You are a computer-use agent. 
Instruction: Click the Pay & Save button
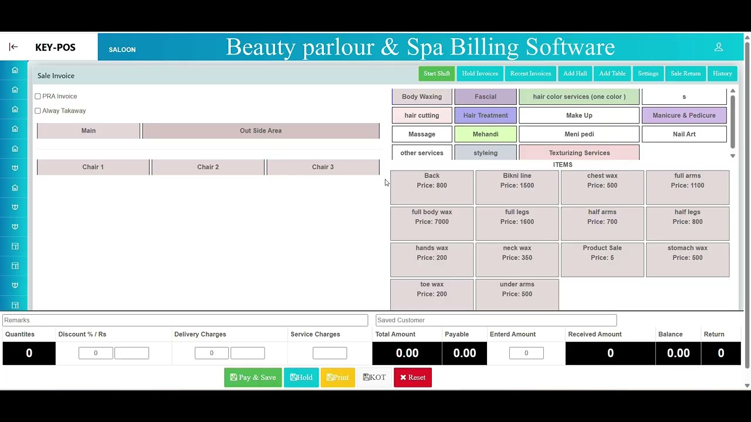click(x=253, y=377)
